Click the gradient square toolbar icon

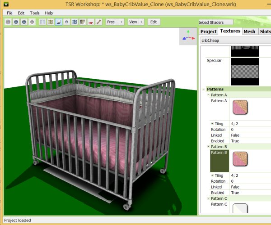(83, 22)
